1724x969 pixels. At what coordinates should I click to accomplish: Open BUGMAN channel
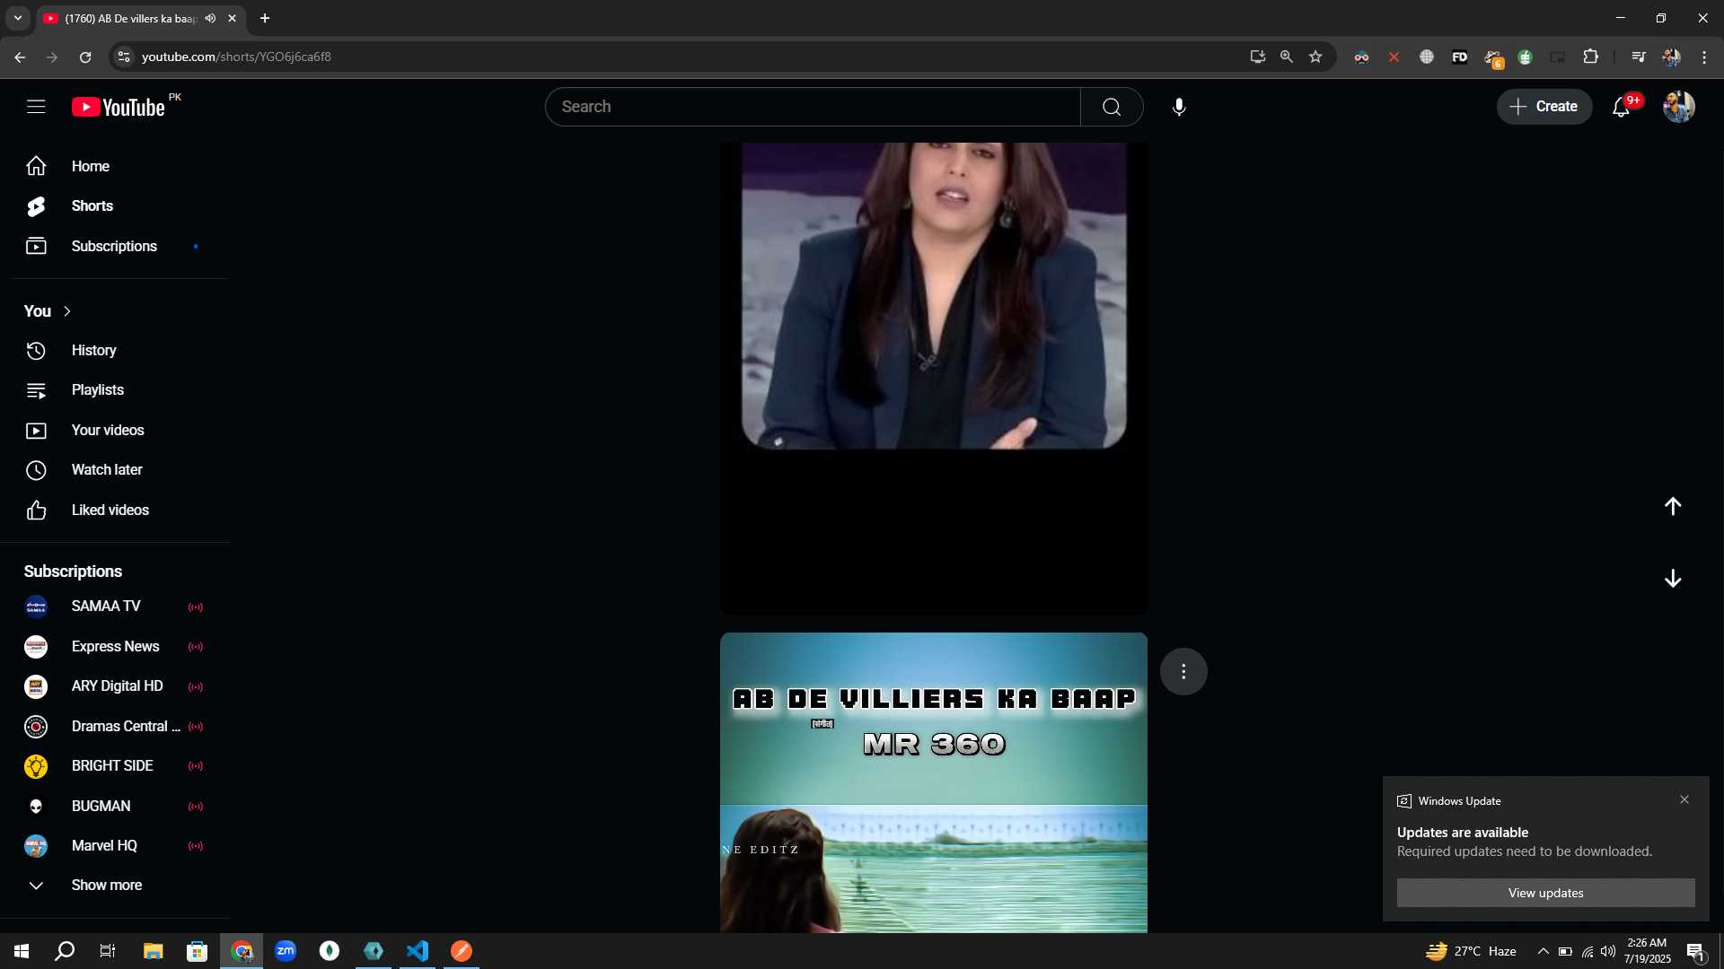[115, 806]
